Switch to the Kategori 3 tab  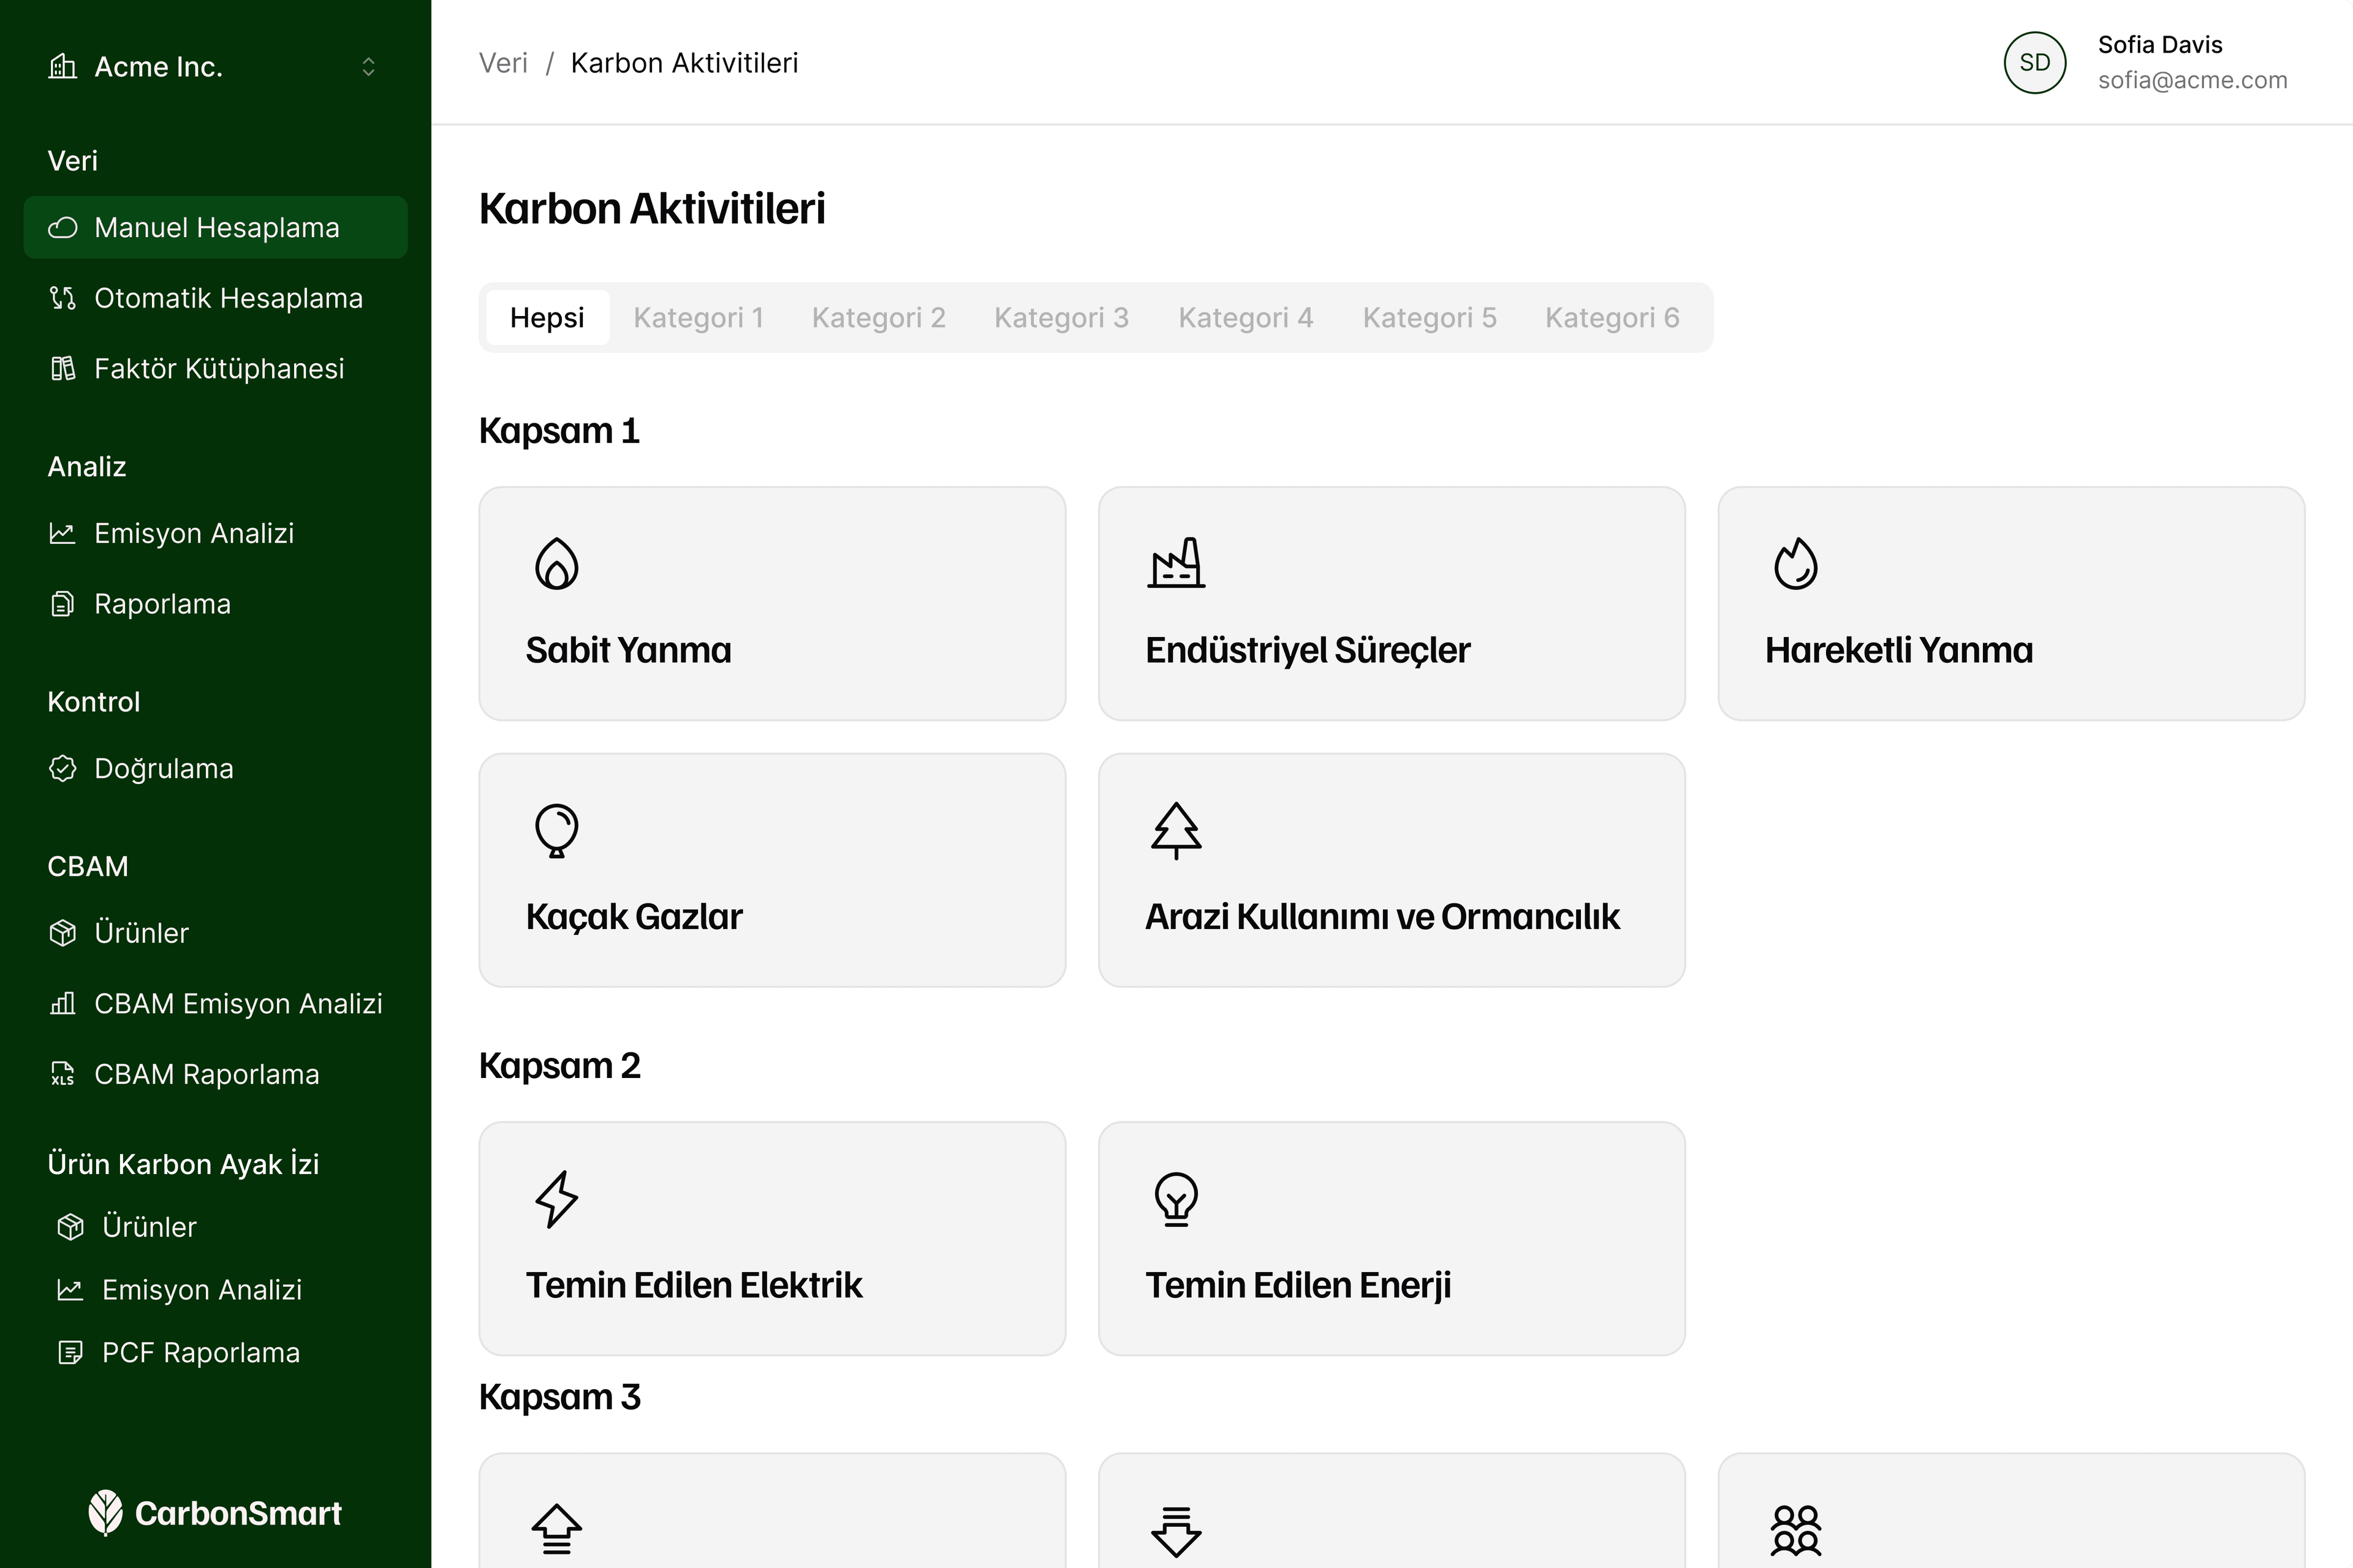click(1061, 318)
